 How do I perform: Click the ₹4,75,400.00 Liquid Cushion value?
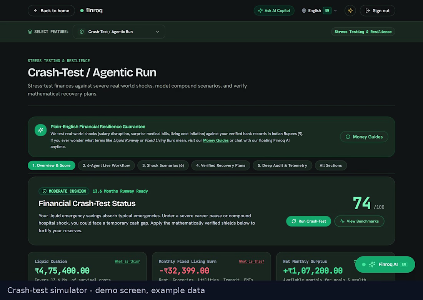point(62,271)
